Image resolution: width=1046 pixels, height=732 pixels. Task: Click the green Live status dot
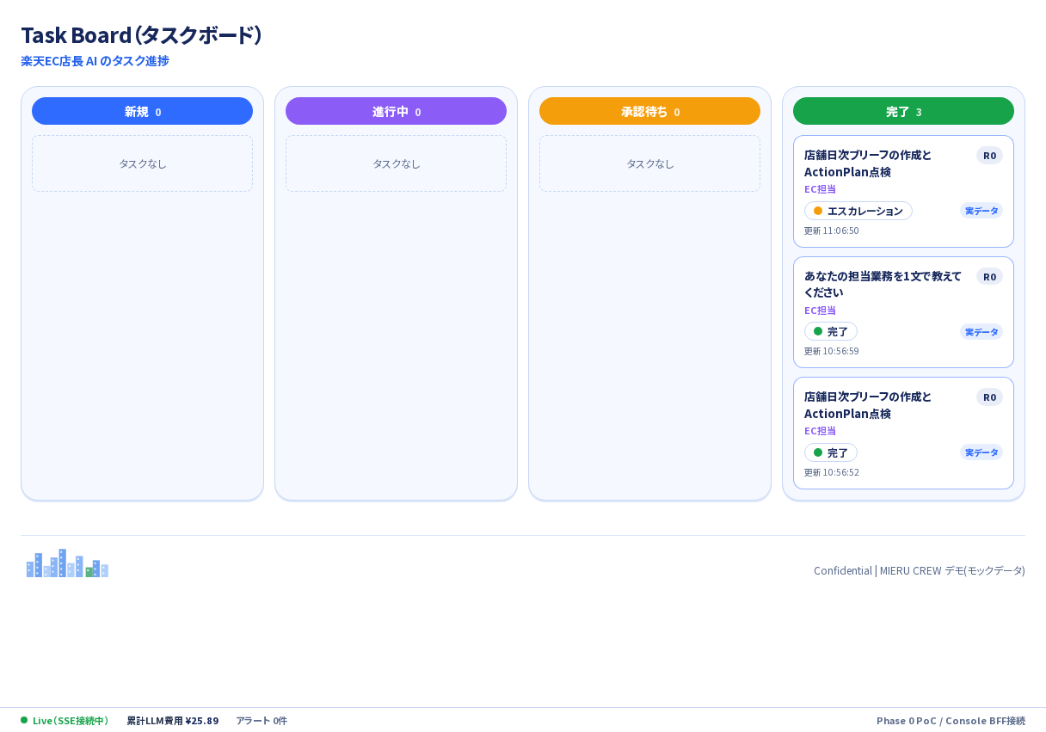click(x=24, y=720)
